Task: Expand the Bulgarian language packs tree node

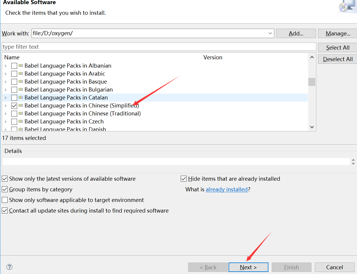Action: click(x=6, y=90)
